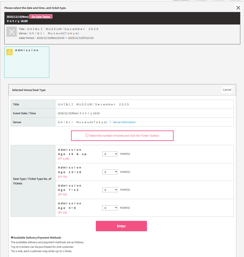244x257 pixels.
Task: Click the pink Enter button
Action: pos(121,226)
